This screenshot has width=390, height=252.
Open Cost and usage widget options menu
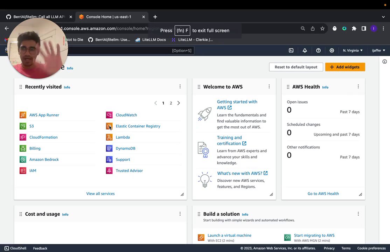[180, 214]
